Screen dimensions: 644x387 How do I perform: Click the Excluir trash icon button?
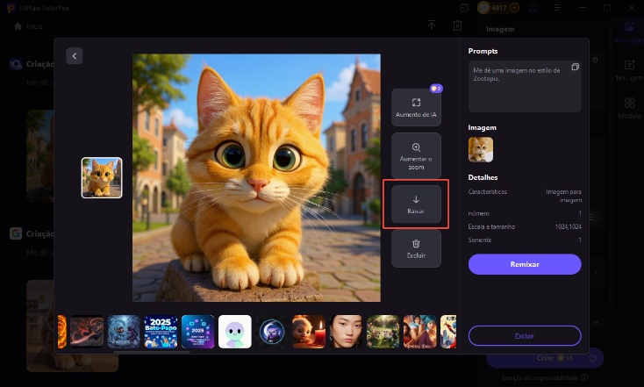point(416,248)
